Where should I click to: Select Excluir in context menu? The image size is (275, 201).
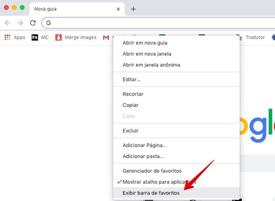coord(176,130)
